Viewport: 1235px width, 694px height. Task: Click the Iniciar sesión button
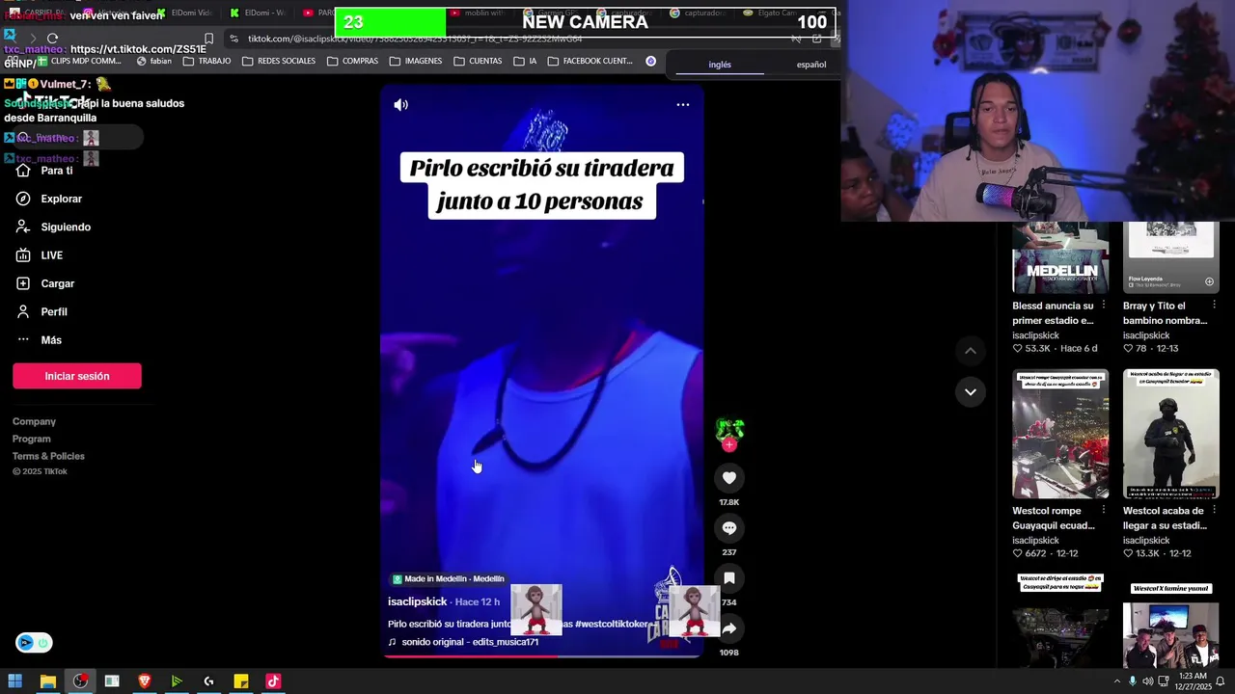pos(77,376)
